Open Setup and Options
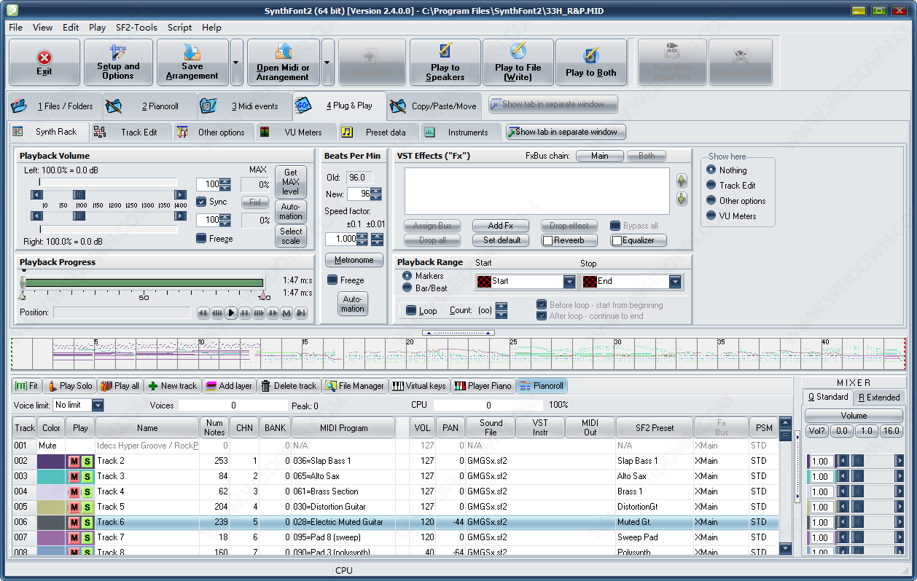917x581 pixels. click(118, 63)
